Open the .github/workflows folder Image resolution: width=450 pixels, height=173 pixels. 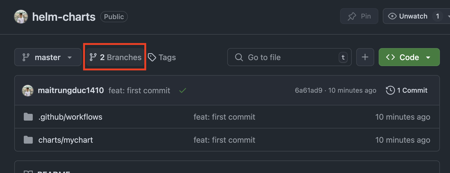tap(70, 117)
